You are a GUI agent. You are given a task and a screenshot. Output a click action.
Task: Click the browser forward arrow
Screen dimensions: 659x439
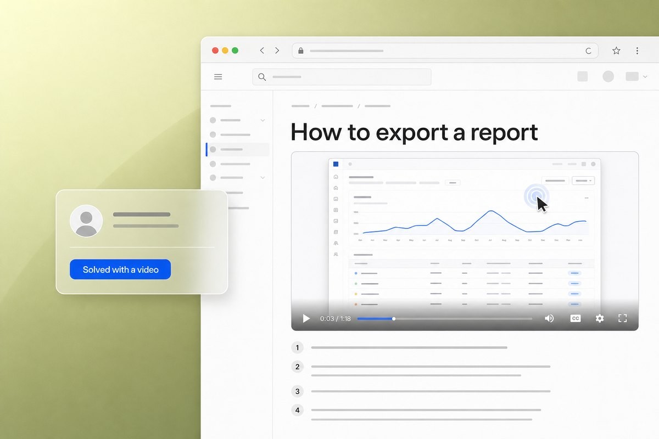pos(277,50)
